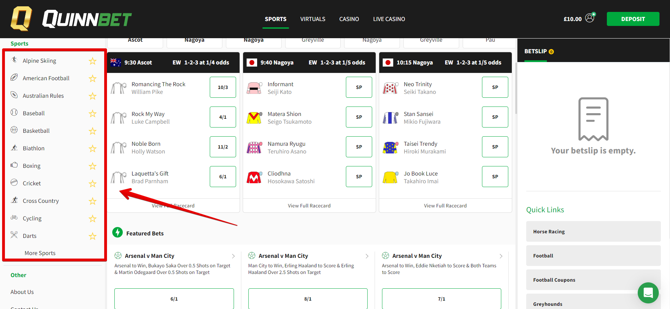Favorite American Football with the star
This screenshot has width=670, height=309.
click(93, 78)
